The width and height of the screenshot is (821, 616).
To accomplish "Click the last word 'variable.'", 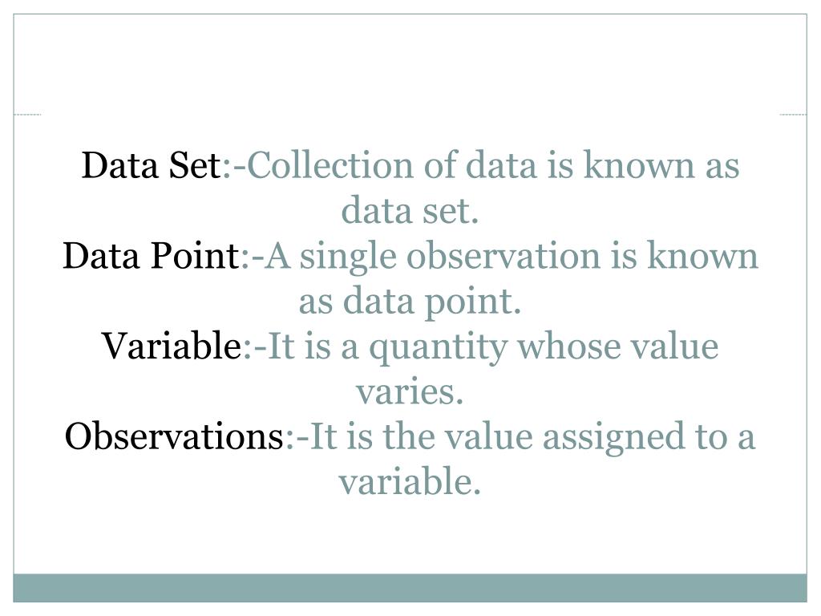I will (410, 482).
